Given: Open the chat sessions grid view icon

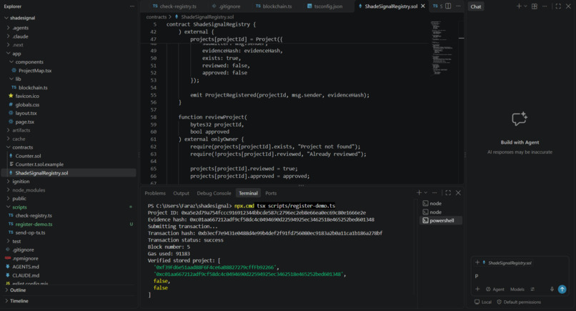Looking at the screenshot, I should coord(535,6).
